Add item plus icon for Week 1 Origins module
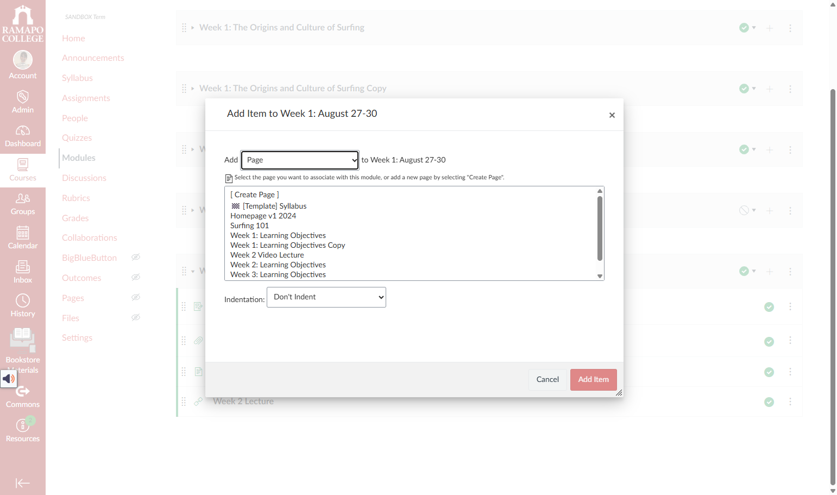The height and width of the screenshot is (495, 837). coord(770,28)
